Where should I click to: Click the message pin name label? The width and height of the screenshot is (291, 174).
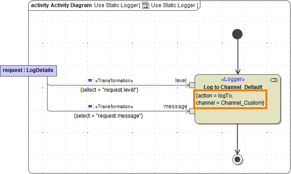(176, 106)
